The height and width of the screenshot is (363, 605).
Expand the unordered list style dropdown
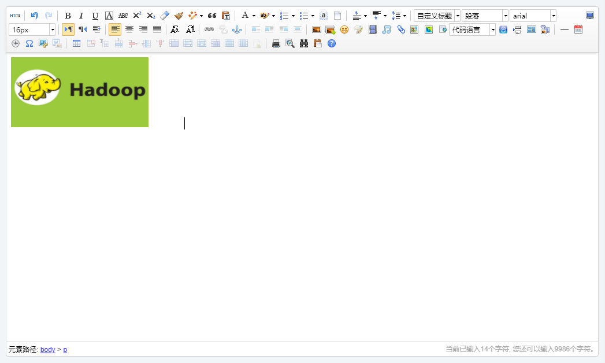click(313, 16)
